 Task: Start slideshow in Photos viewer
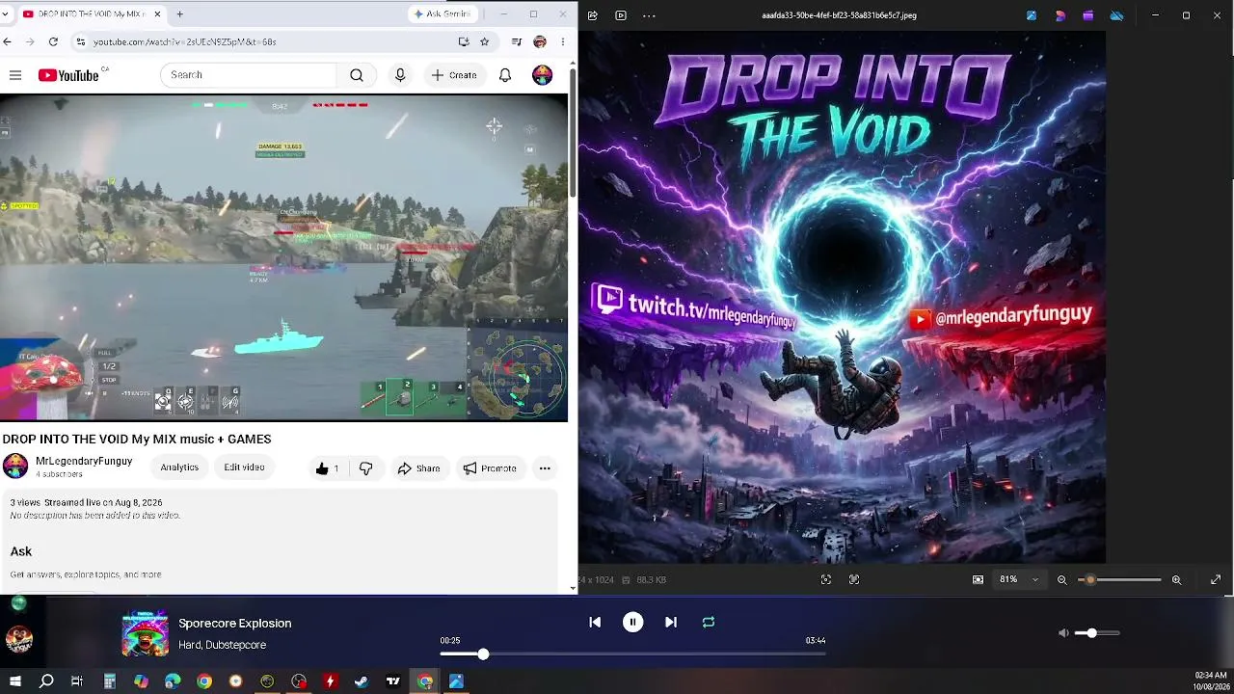[x=621, y=15]
